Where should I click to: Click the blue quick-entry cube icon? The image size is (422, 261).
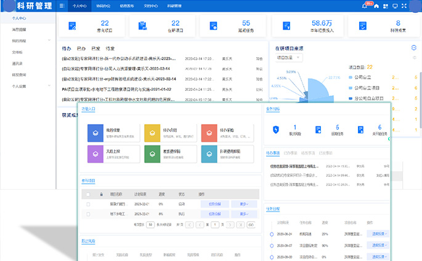pyautogui.click(x=95, y=131)
